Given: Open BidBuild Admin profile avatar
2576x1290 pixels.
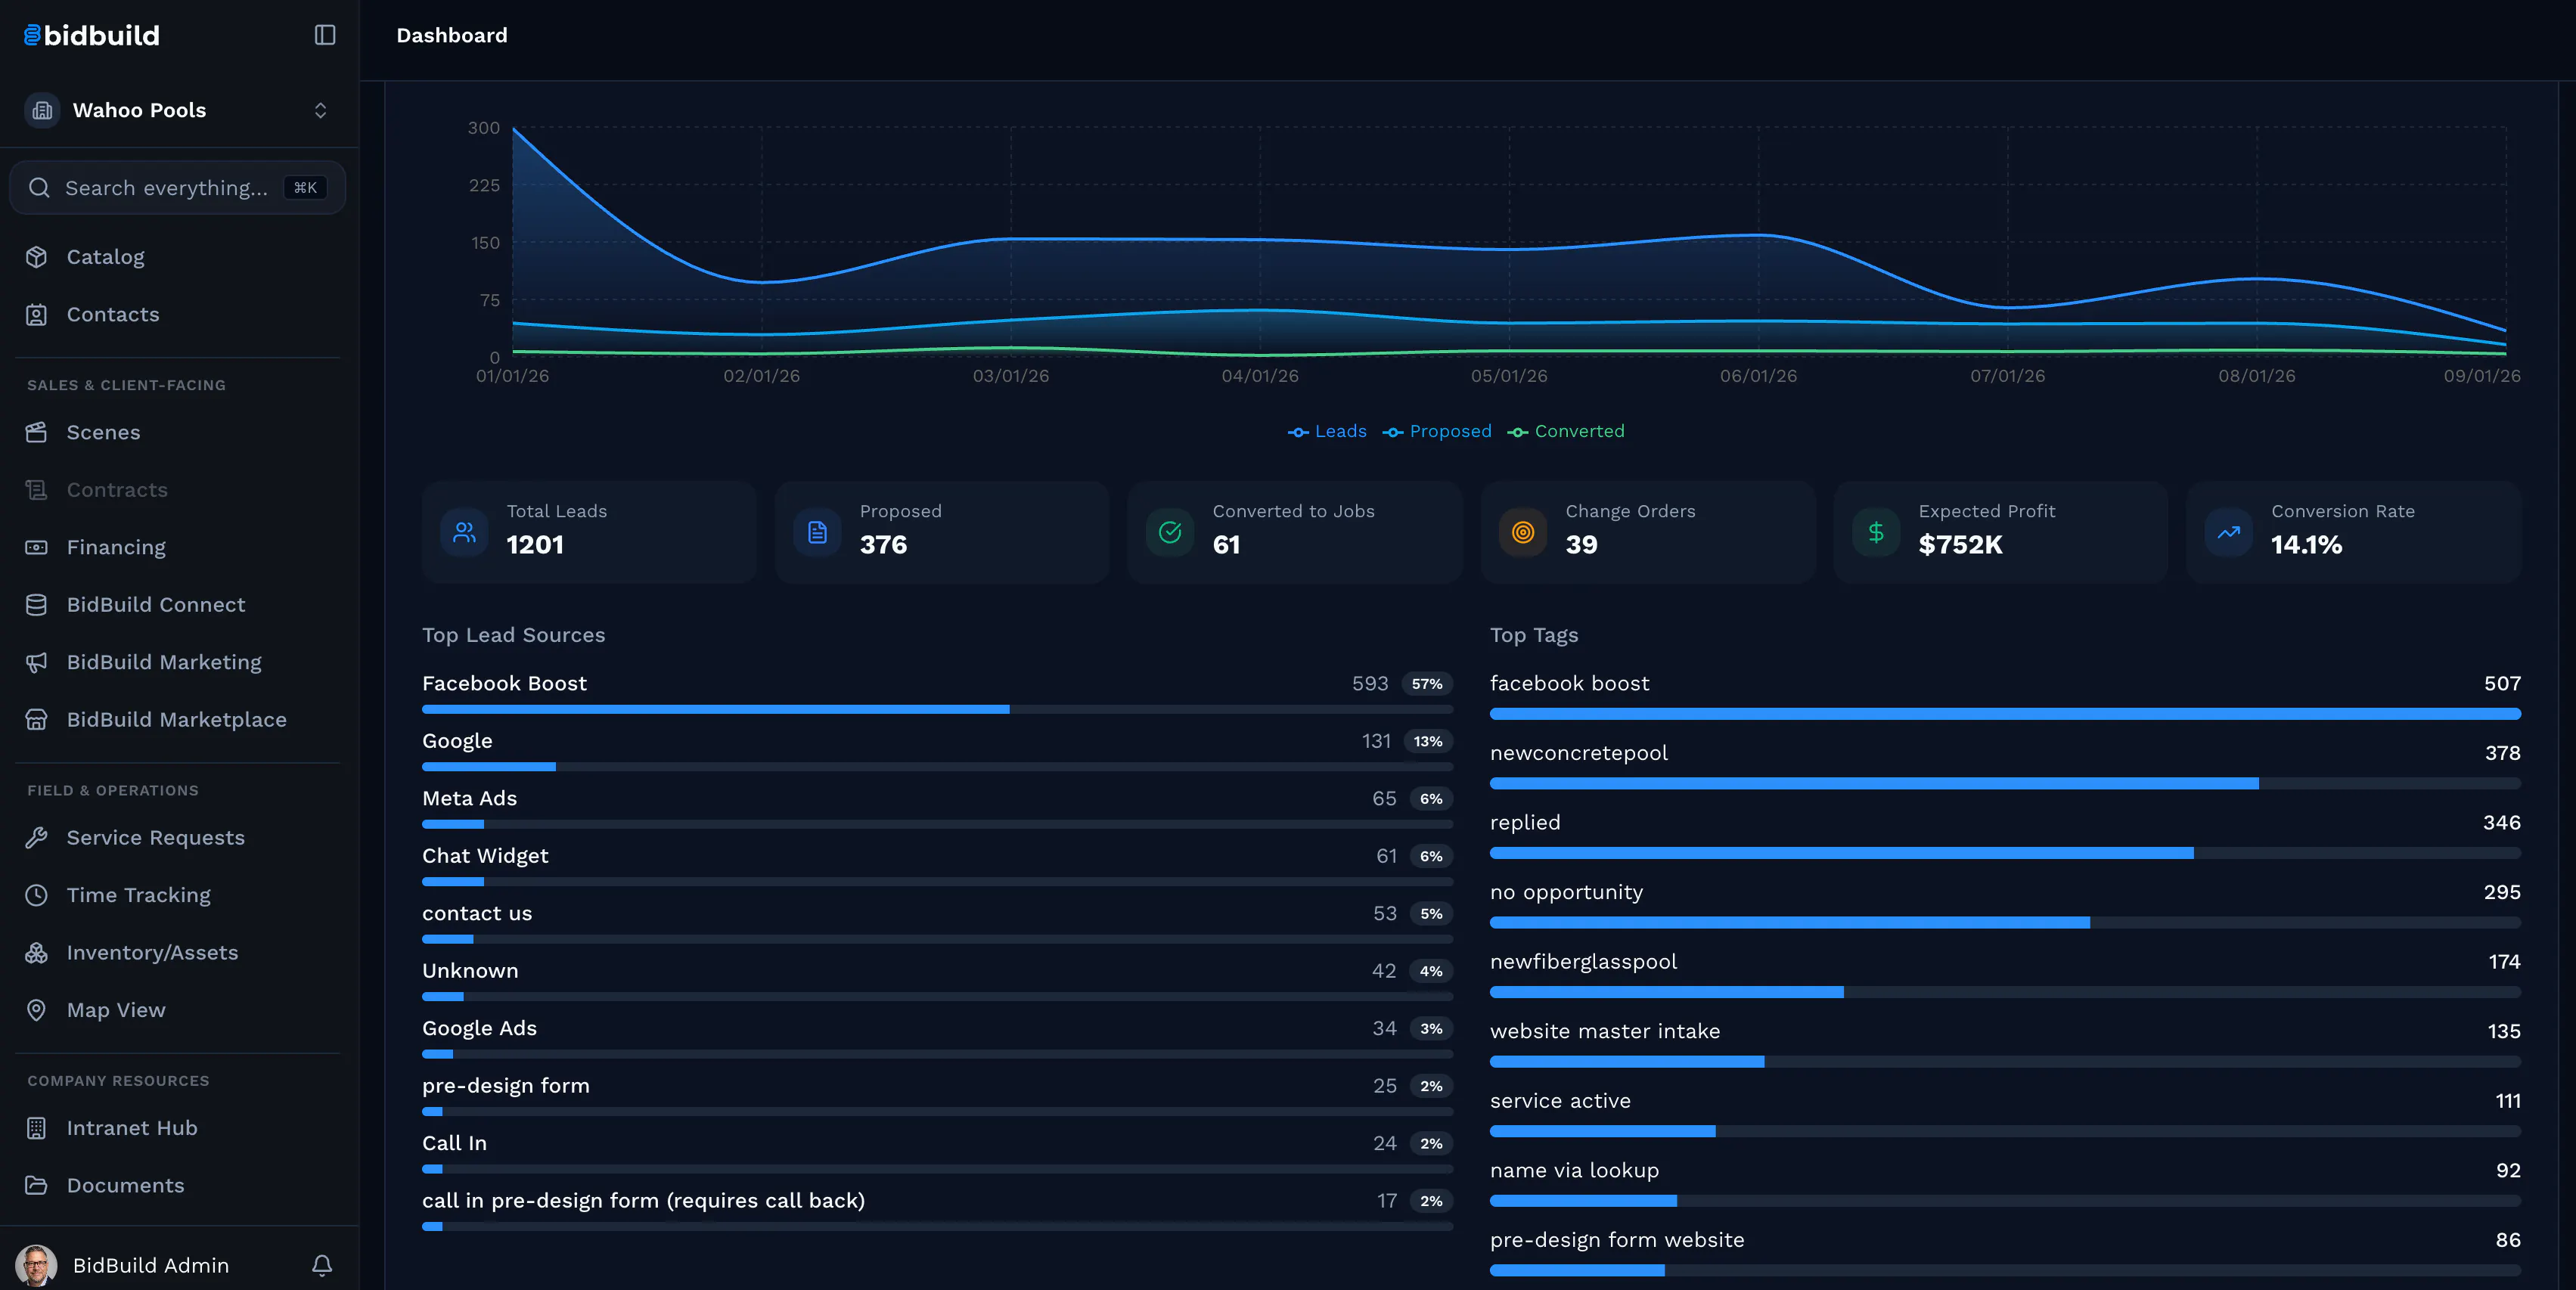Looking at the screenshot, I should click(37, 1265).
